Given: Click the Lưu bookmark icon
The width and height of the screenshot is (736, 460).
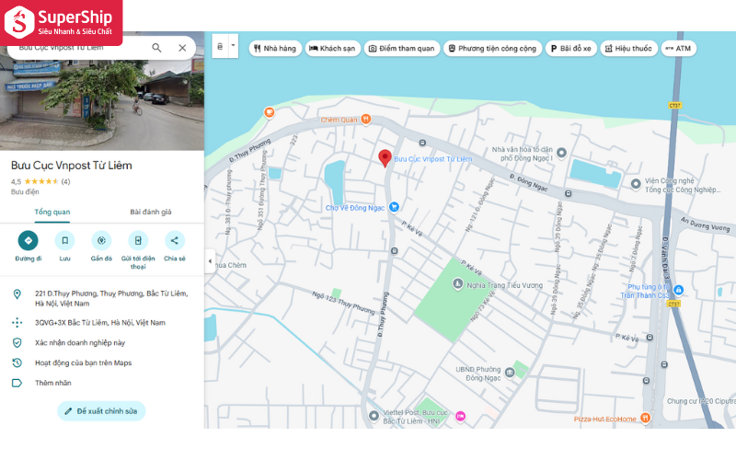Looking at the screenshot, I should pyautogui.click(x=64, y=241).
